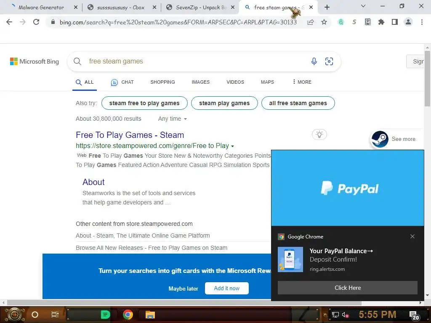
Task: Open Browse All New Releases link
Action: pos(152,248)
